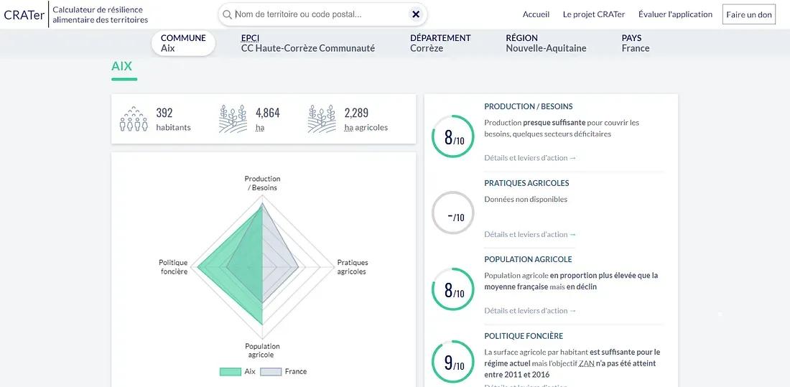Image resolution: width=790 pixels, height=387 pixels.
Task: Switch to Département Corrèze level
Action: tap(440, 43)
